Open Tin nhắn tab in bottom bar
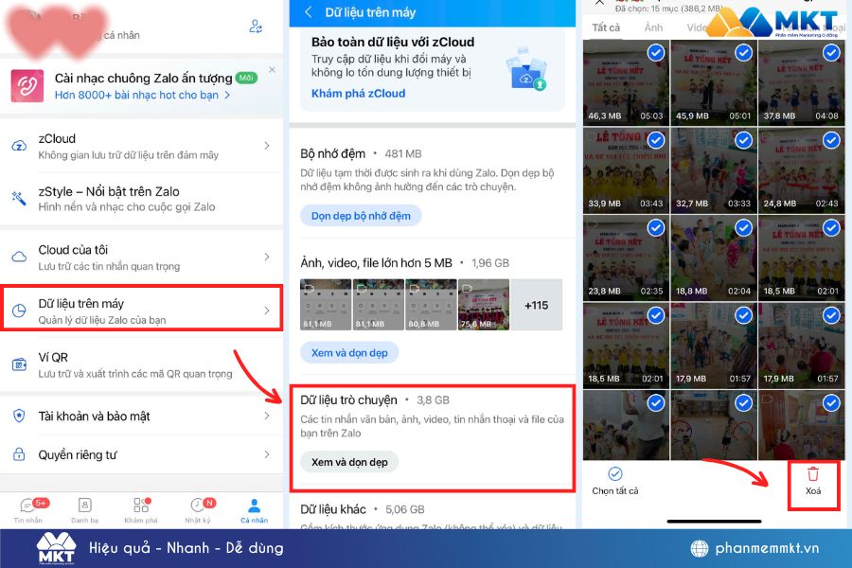The height and width of the screenshot is (568, 852). coord(27,510)
